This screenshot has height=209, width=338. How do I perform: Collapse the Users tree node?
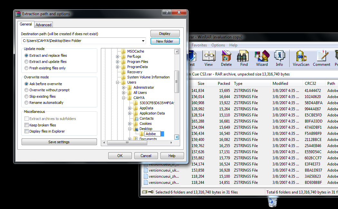point(118,82)
